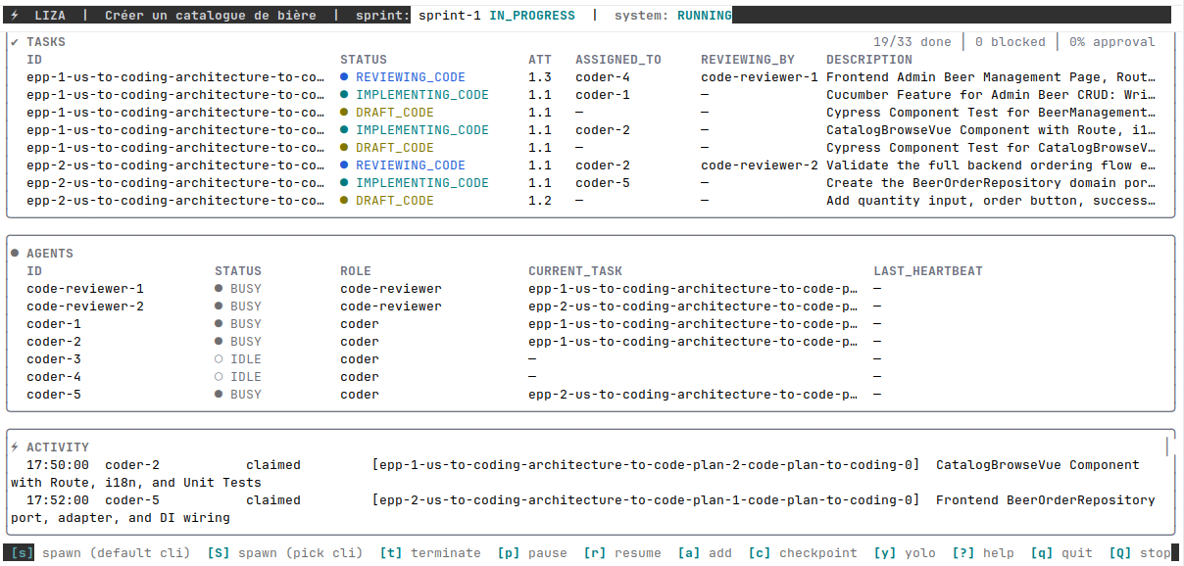
Task: Hit the [r] resume command
Action: click(622, 553)
